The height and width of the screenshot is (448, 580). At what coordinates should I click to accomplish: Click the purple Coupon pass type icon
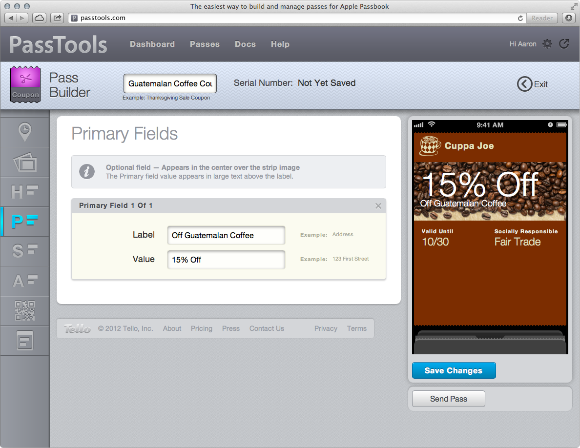[25, 84]
